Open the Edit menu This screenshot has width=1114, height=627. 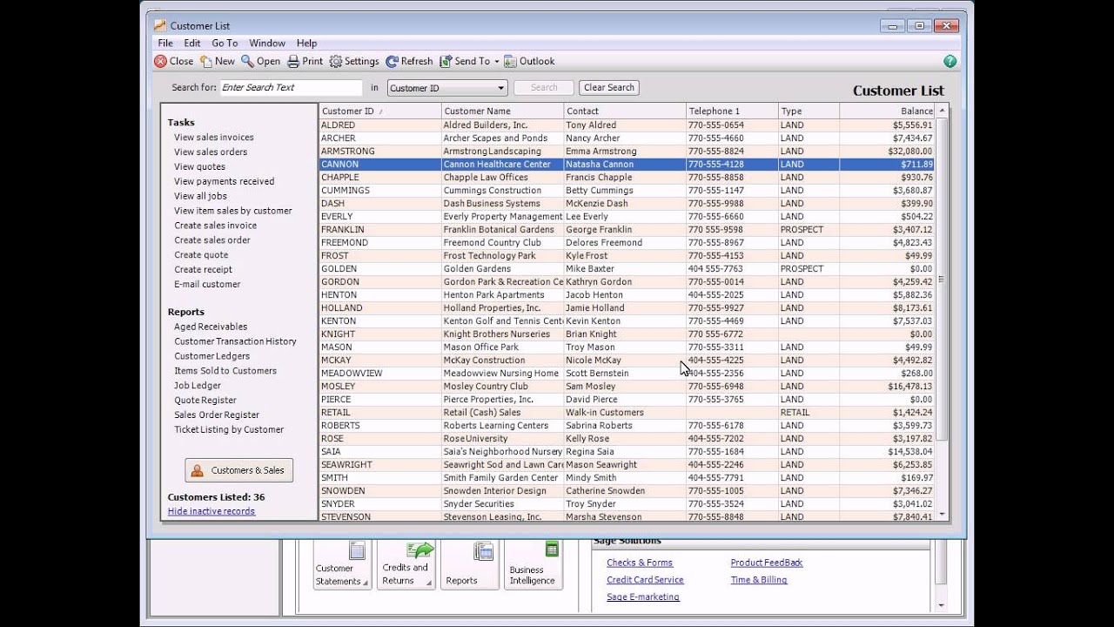[x=192, y=43]
